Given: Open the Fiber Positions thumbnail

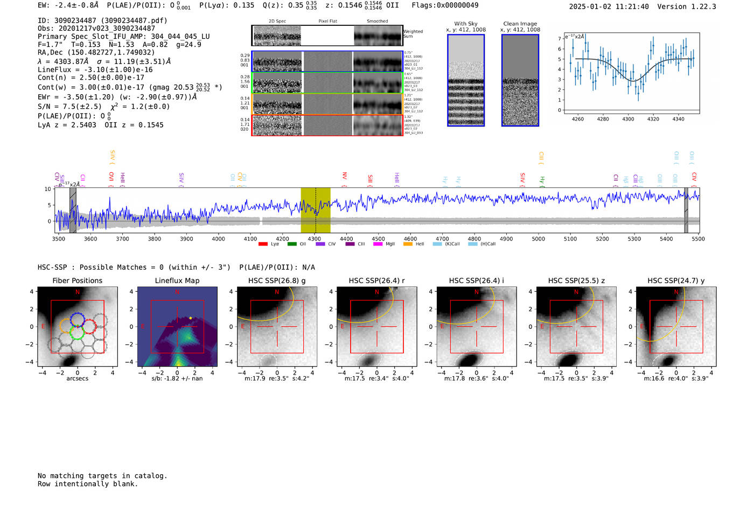Looking at the screenshot, I should pos(78,327).
